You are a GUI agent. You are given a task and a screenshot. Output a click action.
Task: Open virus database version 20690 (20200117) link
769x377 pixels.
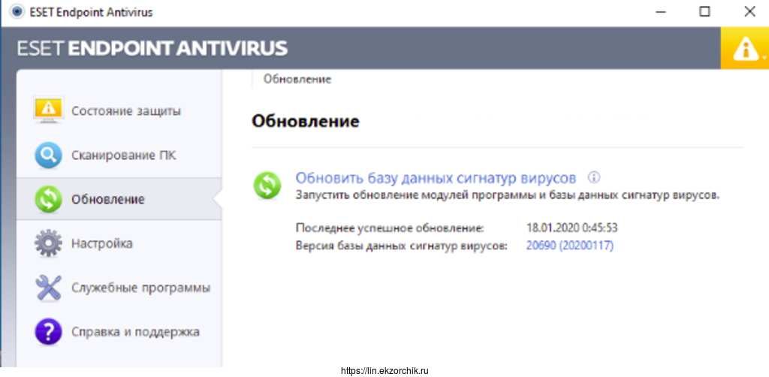click(x=570, y=246)
